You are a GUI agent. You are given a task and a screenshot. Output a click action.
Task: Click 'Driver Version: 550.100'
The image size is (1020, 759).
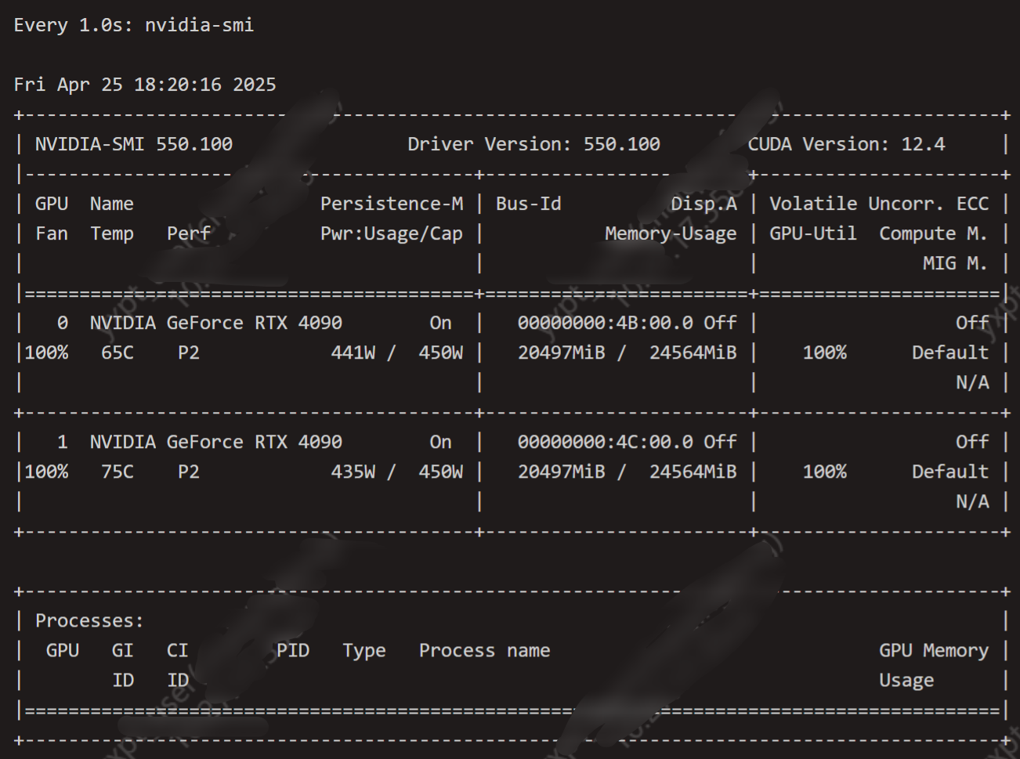pyautogui.click(x=534, y=144)
